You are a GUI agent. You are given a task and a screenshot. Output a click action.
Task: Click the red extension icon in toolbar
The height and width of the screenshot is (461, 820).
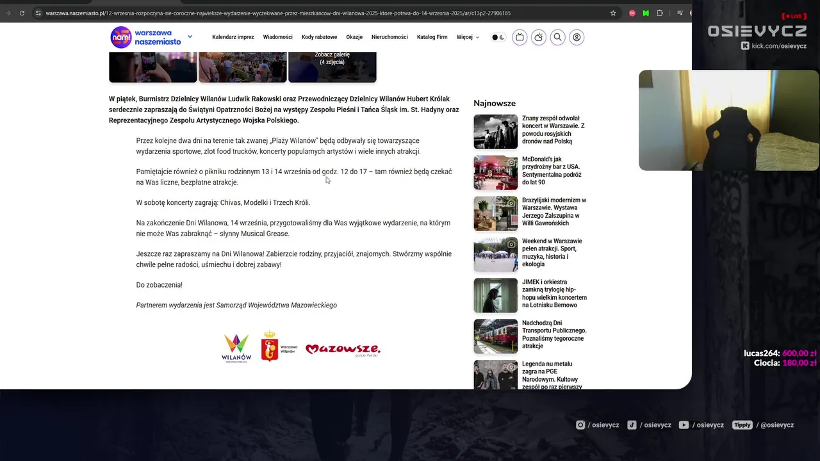point(632,13)
